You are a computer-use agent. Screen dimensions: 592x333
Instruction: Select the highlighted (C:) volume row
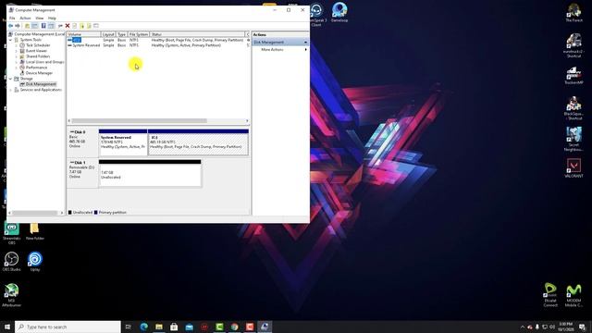[158, 40]
